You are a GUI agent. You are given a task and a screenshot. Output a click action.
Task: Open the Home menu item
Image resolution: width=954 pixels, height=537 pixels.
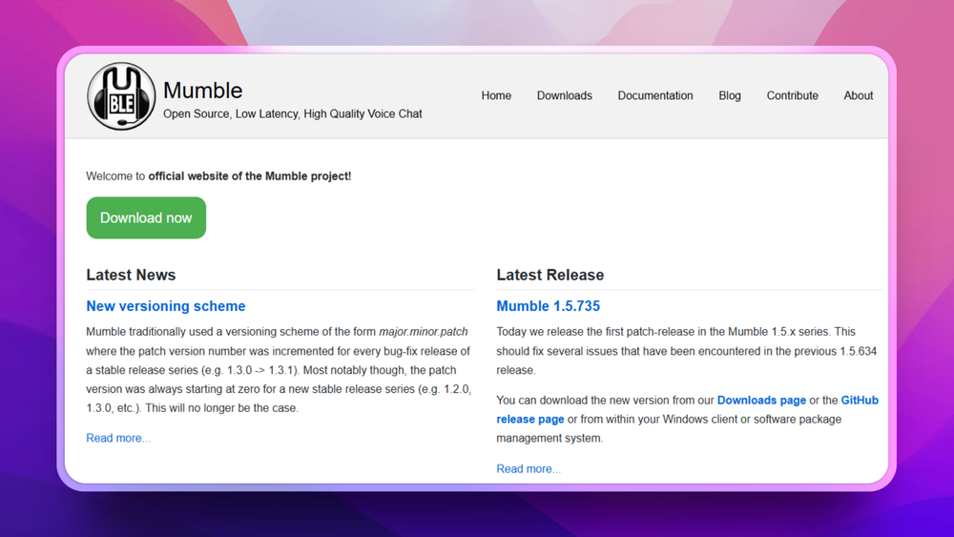pos(496,95)
